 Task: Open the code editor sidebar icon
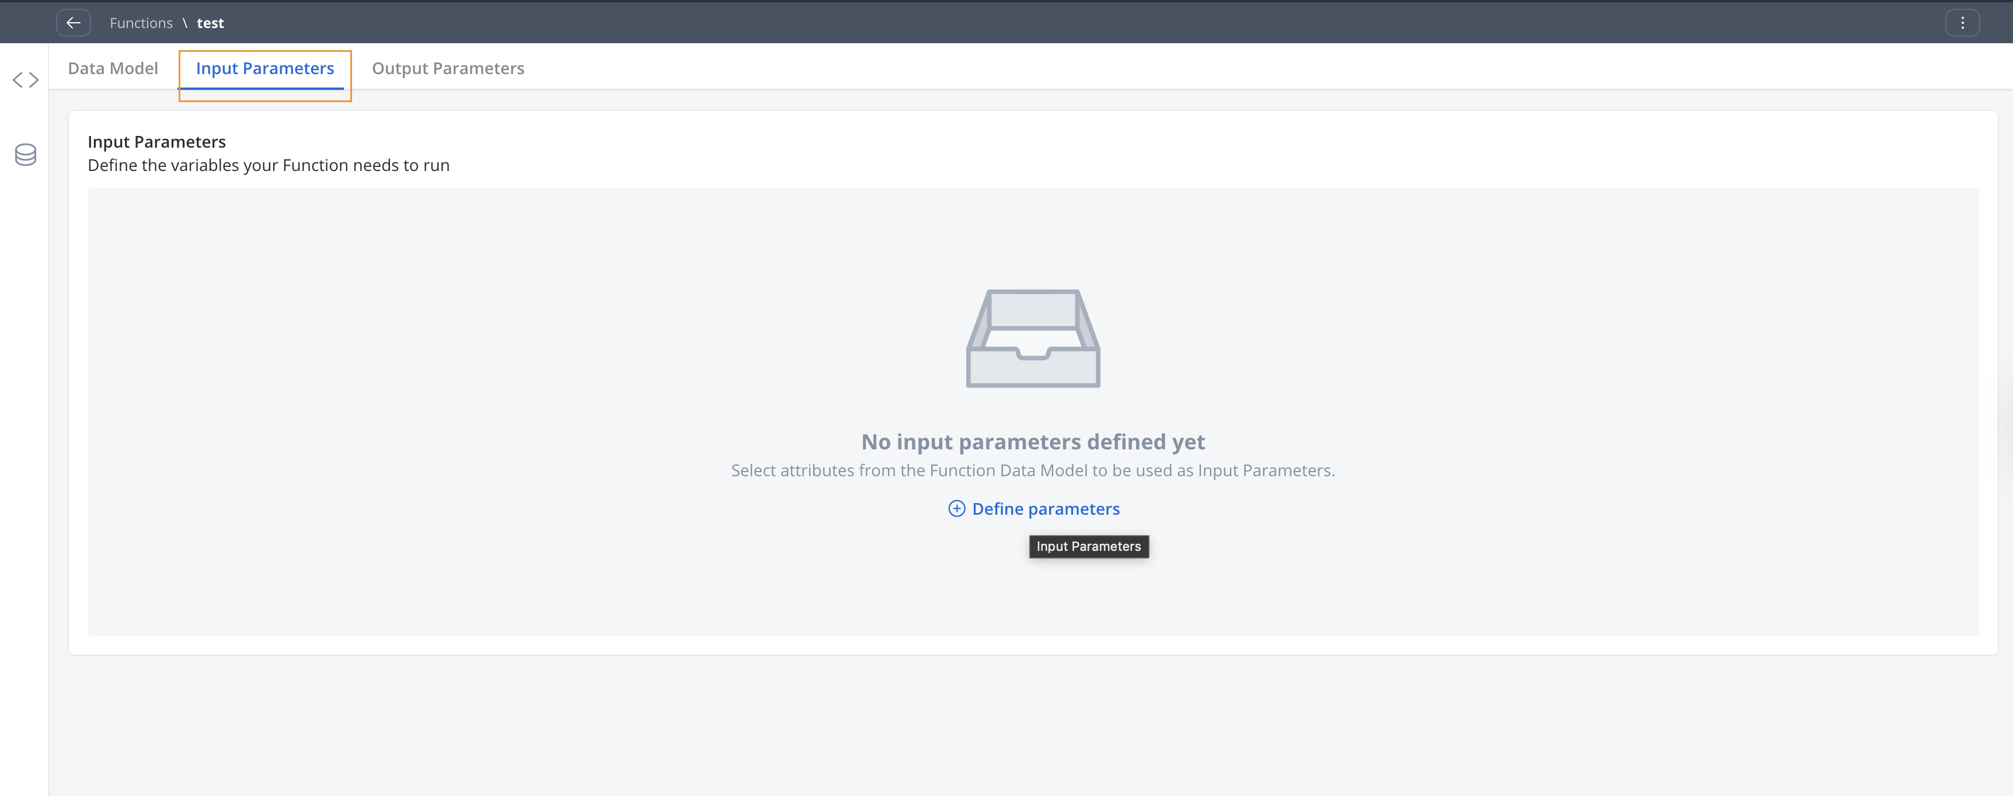[26, 80]
